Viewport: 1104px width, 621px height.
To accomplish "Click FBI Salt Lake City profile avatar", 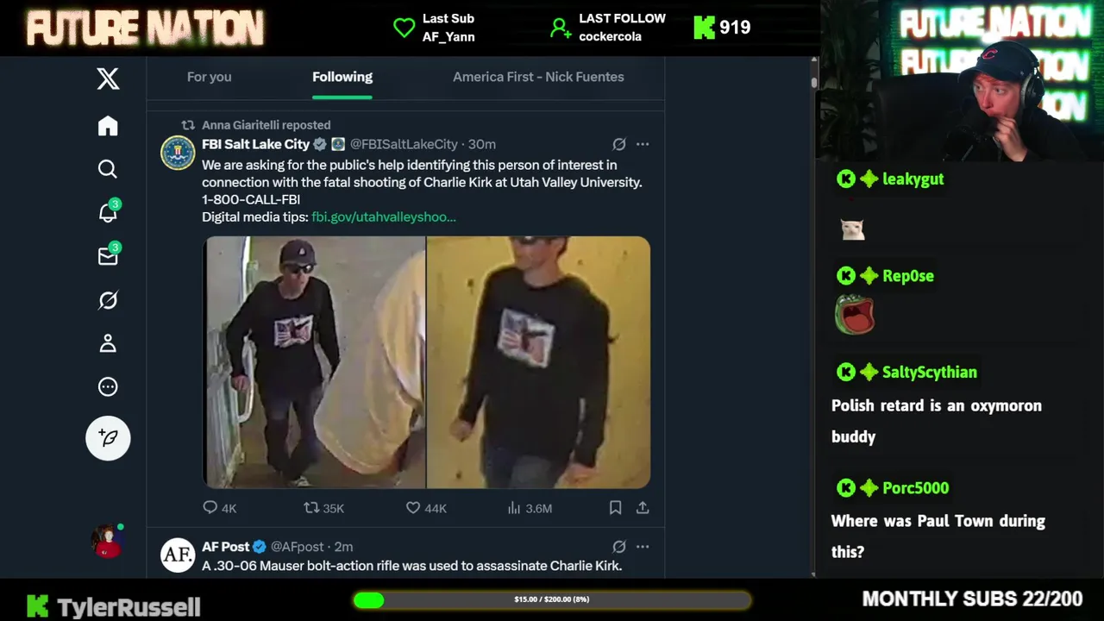I will [178, 153].
